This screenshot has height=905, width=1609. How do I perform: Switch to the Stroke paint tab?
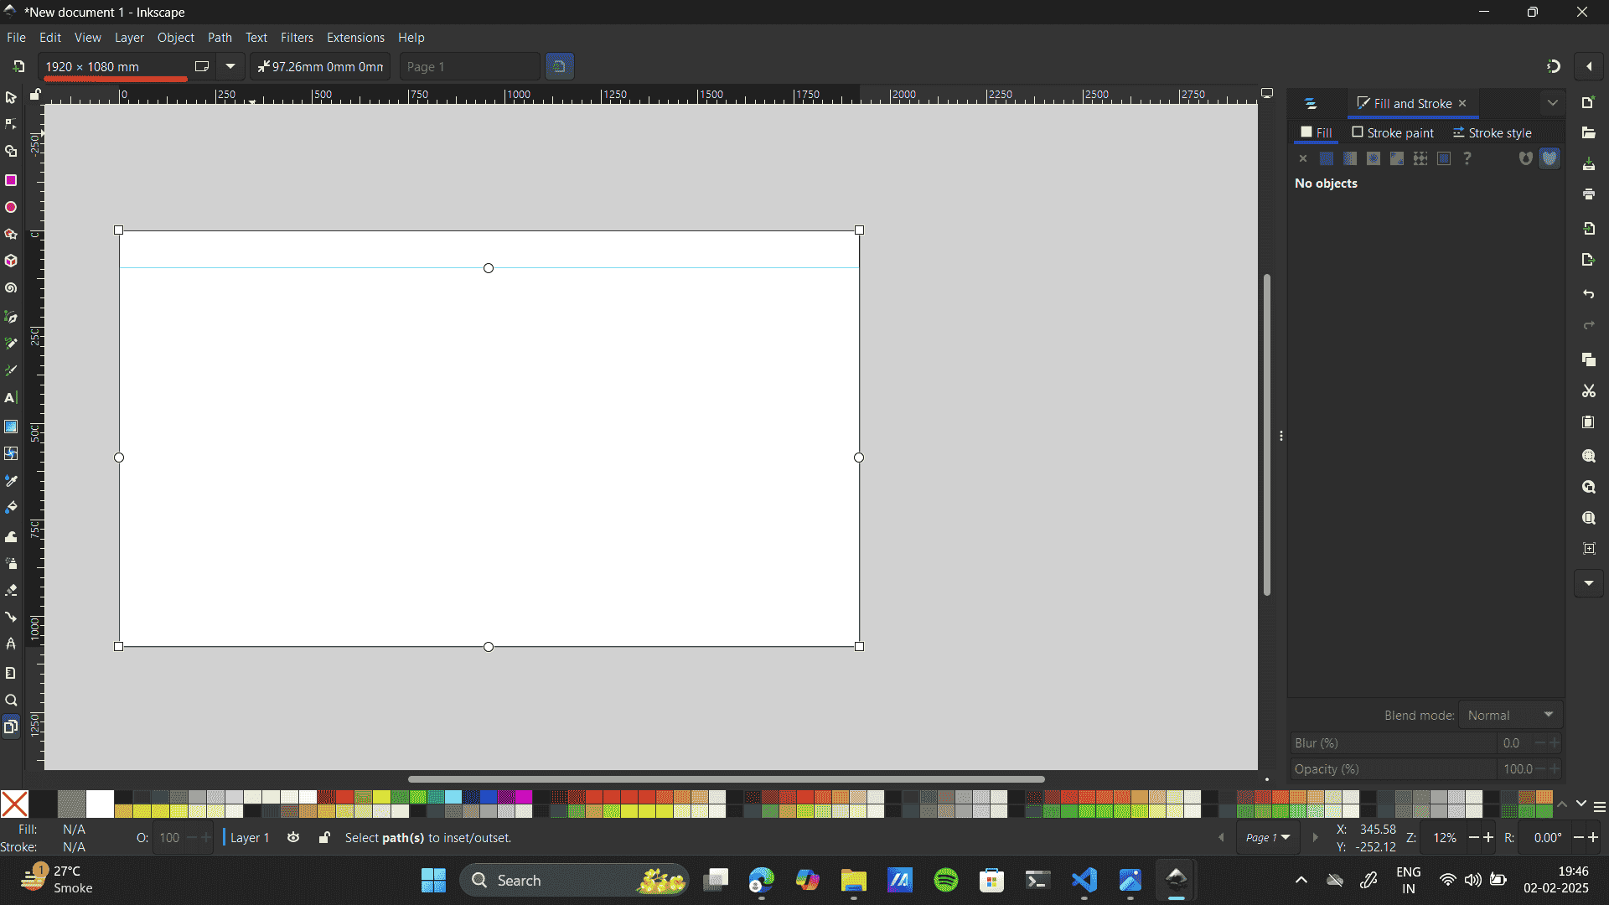tap(1393, 132)
